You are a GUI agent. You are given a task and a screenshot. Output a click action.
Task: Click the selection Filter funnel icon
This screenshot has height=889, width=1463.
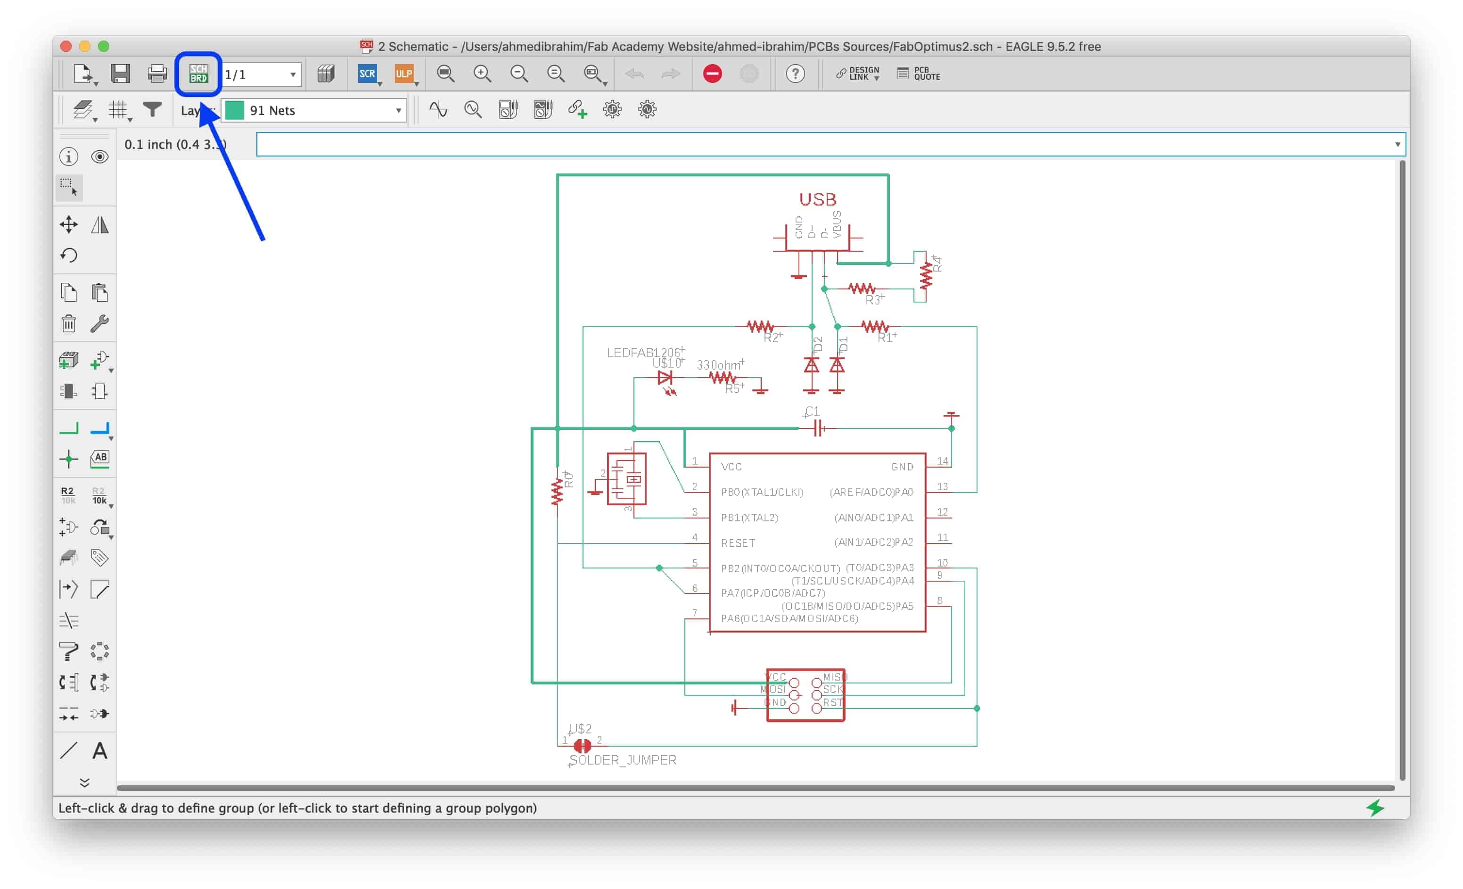tap(153, 109)
